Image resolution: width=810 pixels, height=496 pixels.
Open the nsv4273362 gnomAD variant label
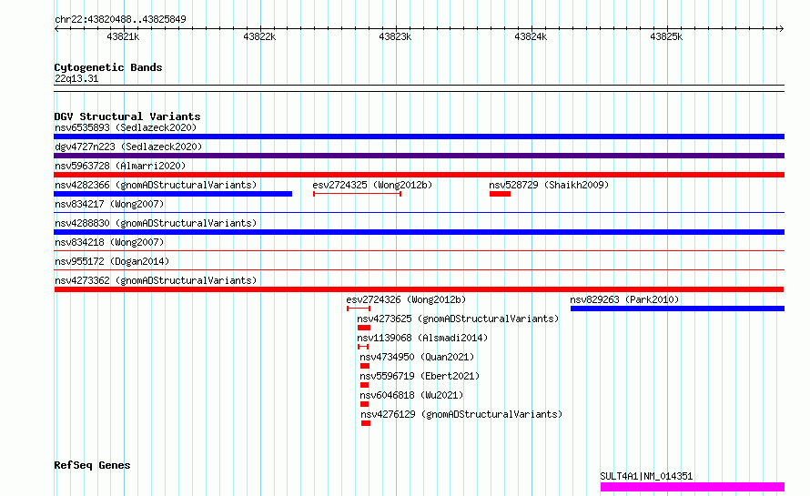click(x=156, y=280)
